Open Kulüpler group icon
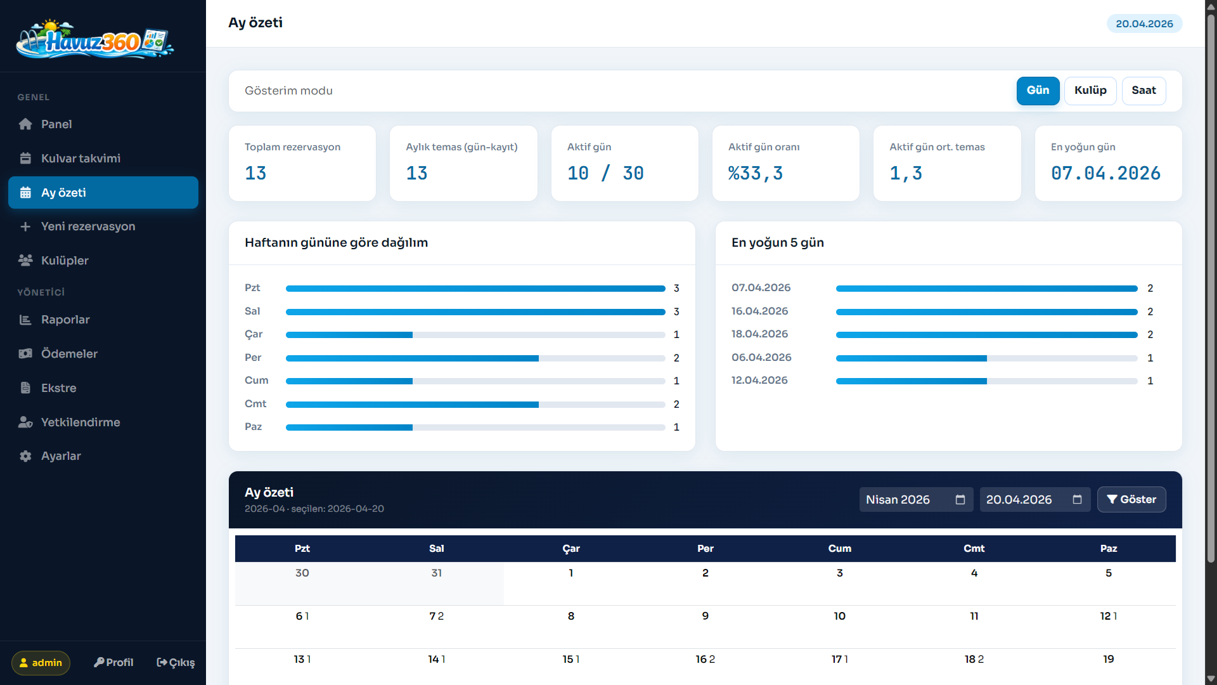The width and height of the screenshot is (1217, 685). [x=25, y=261]
